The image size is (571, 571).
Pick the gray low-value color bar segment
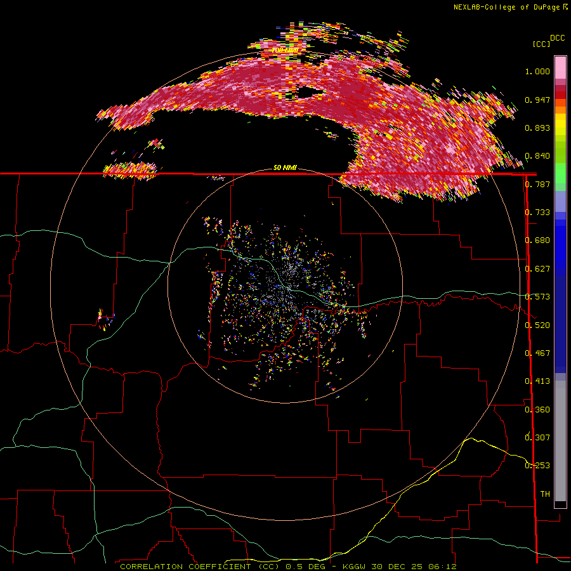click(x=560, y=441)
